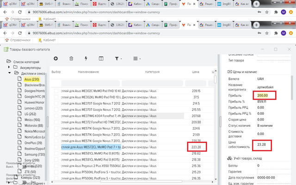Image resolution: width=296 pixels, height=185 pixels.
Task: Click the Категория column header
Action: [152, 72]
